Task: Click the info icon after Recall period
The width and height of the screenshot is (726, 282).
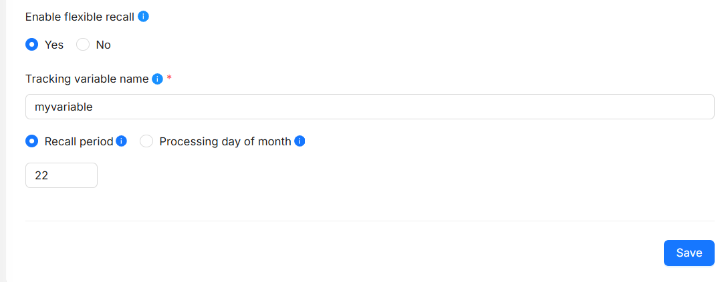Action: point(121,141)
